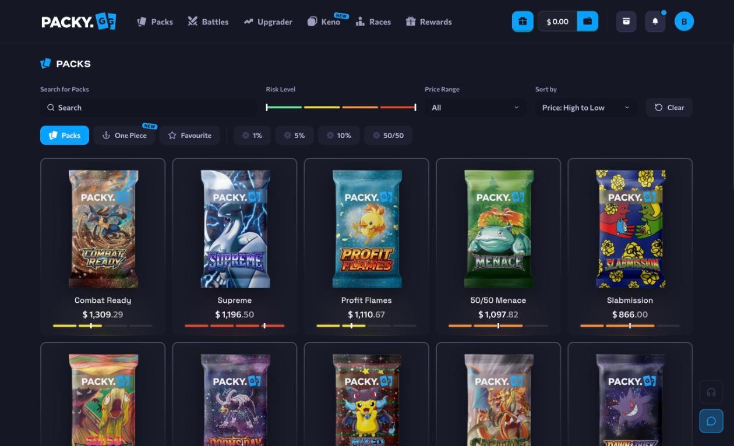Go to Races in the top navigation

(x=373, y=22)
